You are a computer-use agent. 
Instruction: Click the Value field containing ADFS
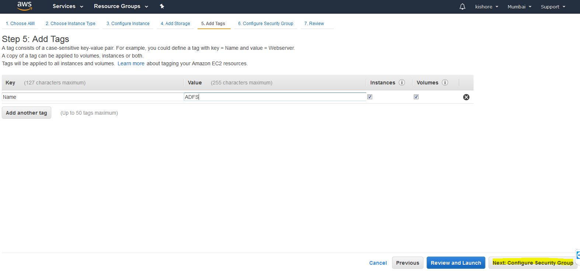(x=275, y=97)
